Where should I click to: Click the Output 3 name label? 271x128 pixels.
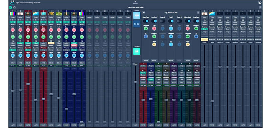pyautogui.click(x=220, y=42)
